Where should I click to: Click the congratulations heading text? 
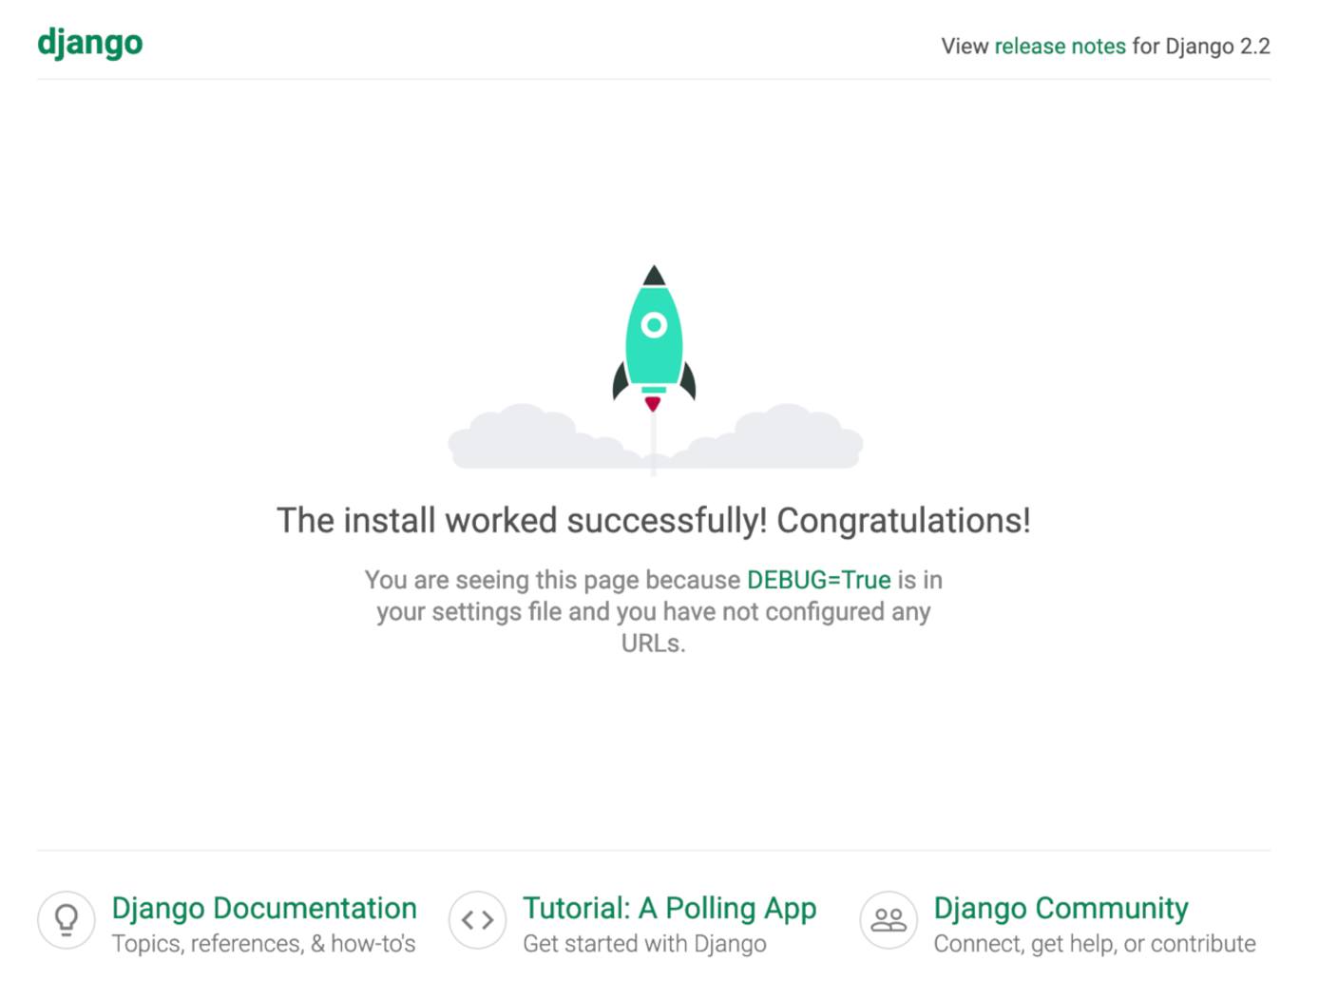tap(653, 520)
